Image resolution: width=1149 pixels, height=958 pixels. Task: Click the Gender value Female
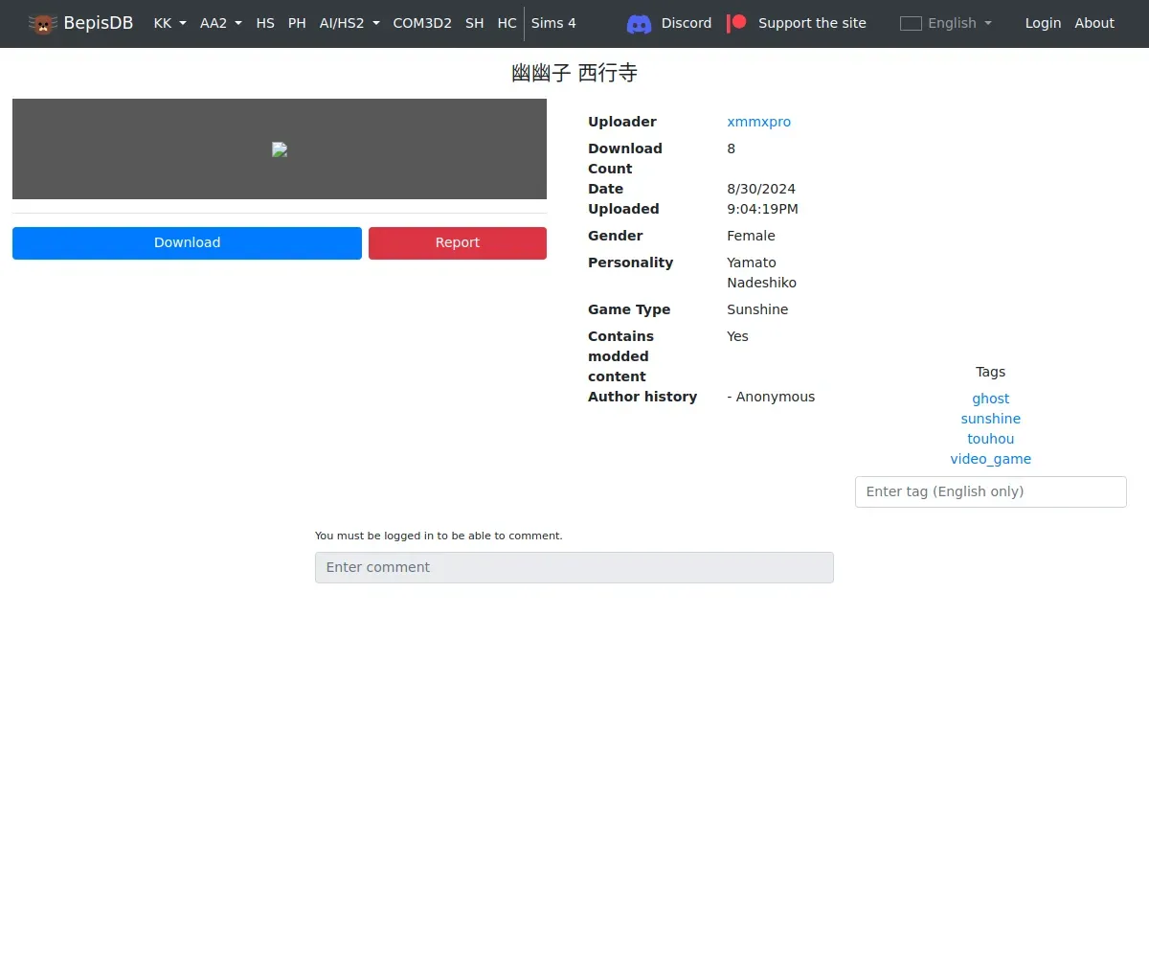click(752, 236)
